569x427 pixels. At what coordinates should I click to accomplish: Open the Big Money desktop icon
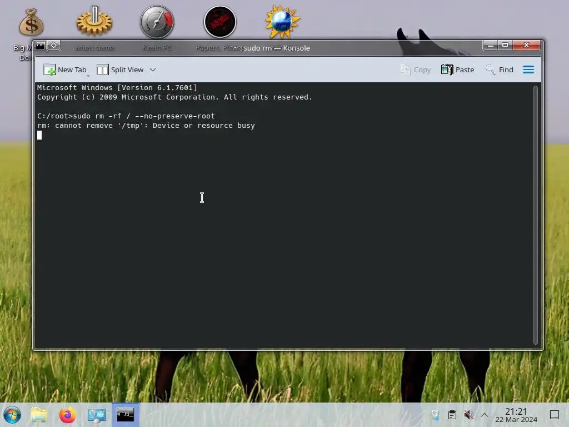[x=31, y=22]
